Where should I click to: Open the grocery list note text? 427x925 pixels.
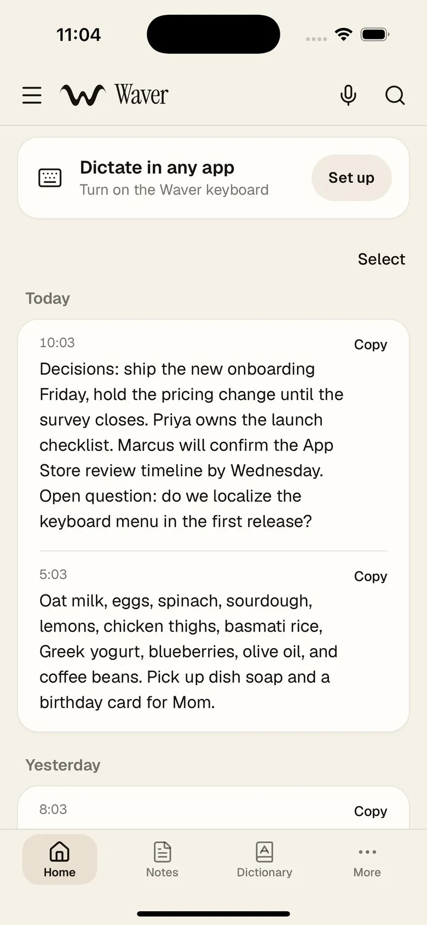tap(188, 651)
